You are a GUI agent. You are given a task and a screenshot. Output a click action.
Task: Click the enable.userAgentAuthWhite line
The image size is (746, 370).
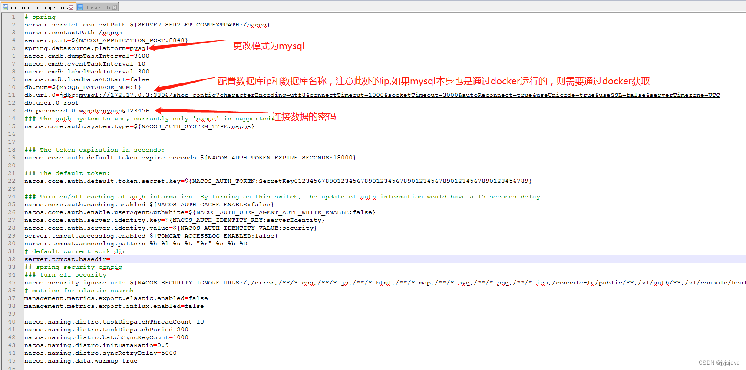[200, 212]
